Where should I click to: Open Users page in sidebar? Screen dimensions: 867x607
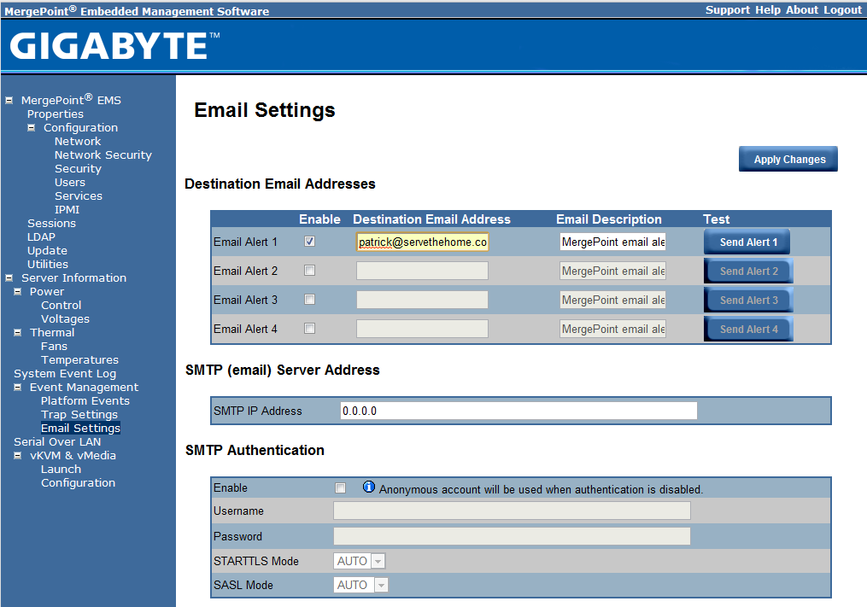pyautogui.click(x=70, y=183)
